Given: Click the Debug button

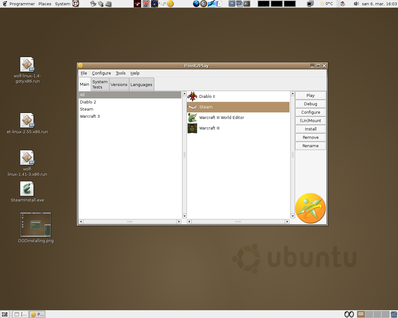Looking at the screenshot, I should click(311, 104).
